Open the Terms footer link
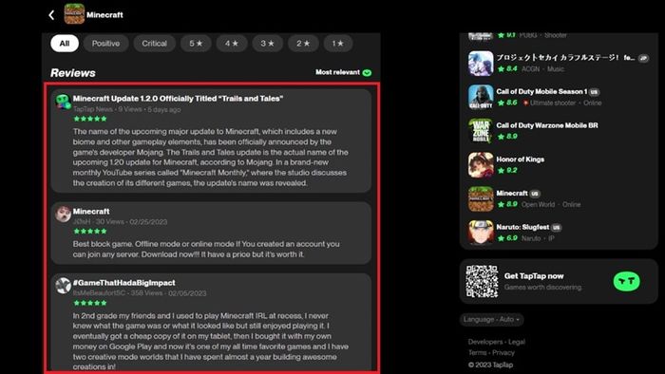The width and height of the screenshot is (665, 374). pyautogui.click(x=477, y=352)
